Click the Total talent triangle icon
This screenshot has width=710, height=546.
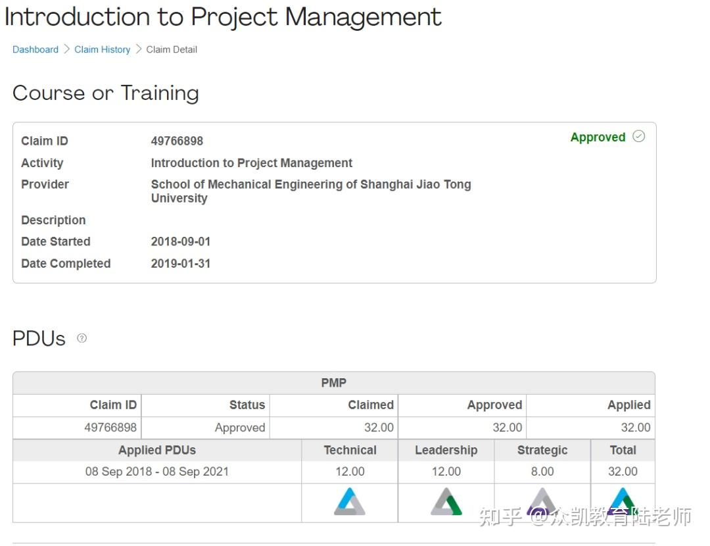click(x=622, y=501)
